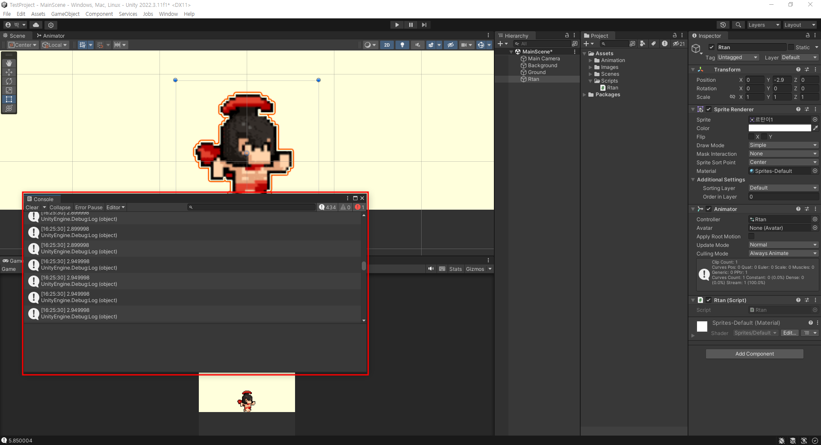Toggle scene lighting bulb icon
The width and height of the screenshot is (821, 445).
point(402,45)
